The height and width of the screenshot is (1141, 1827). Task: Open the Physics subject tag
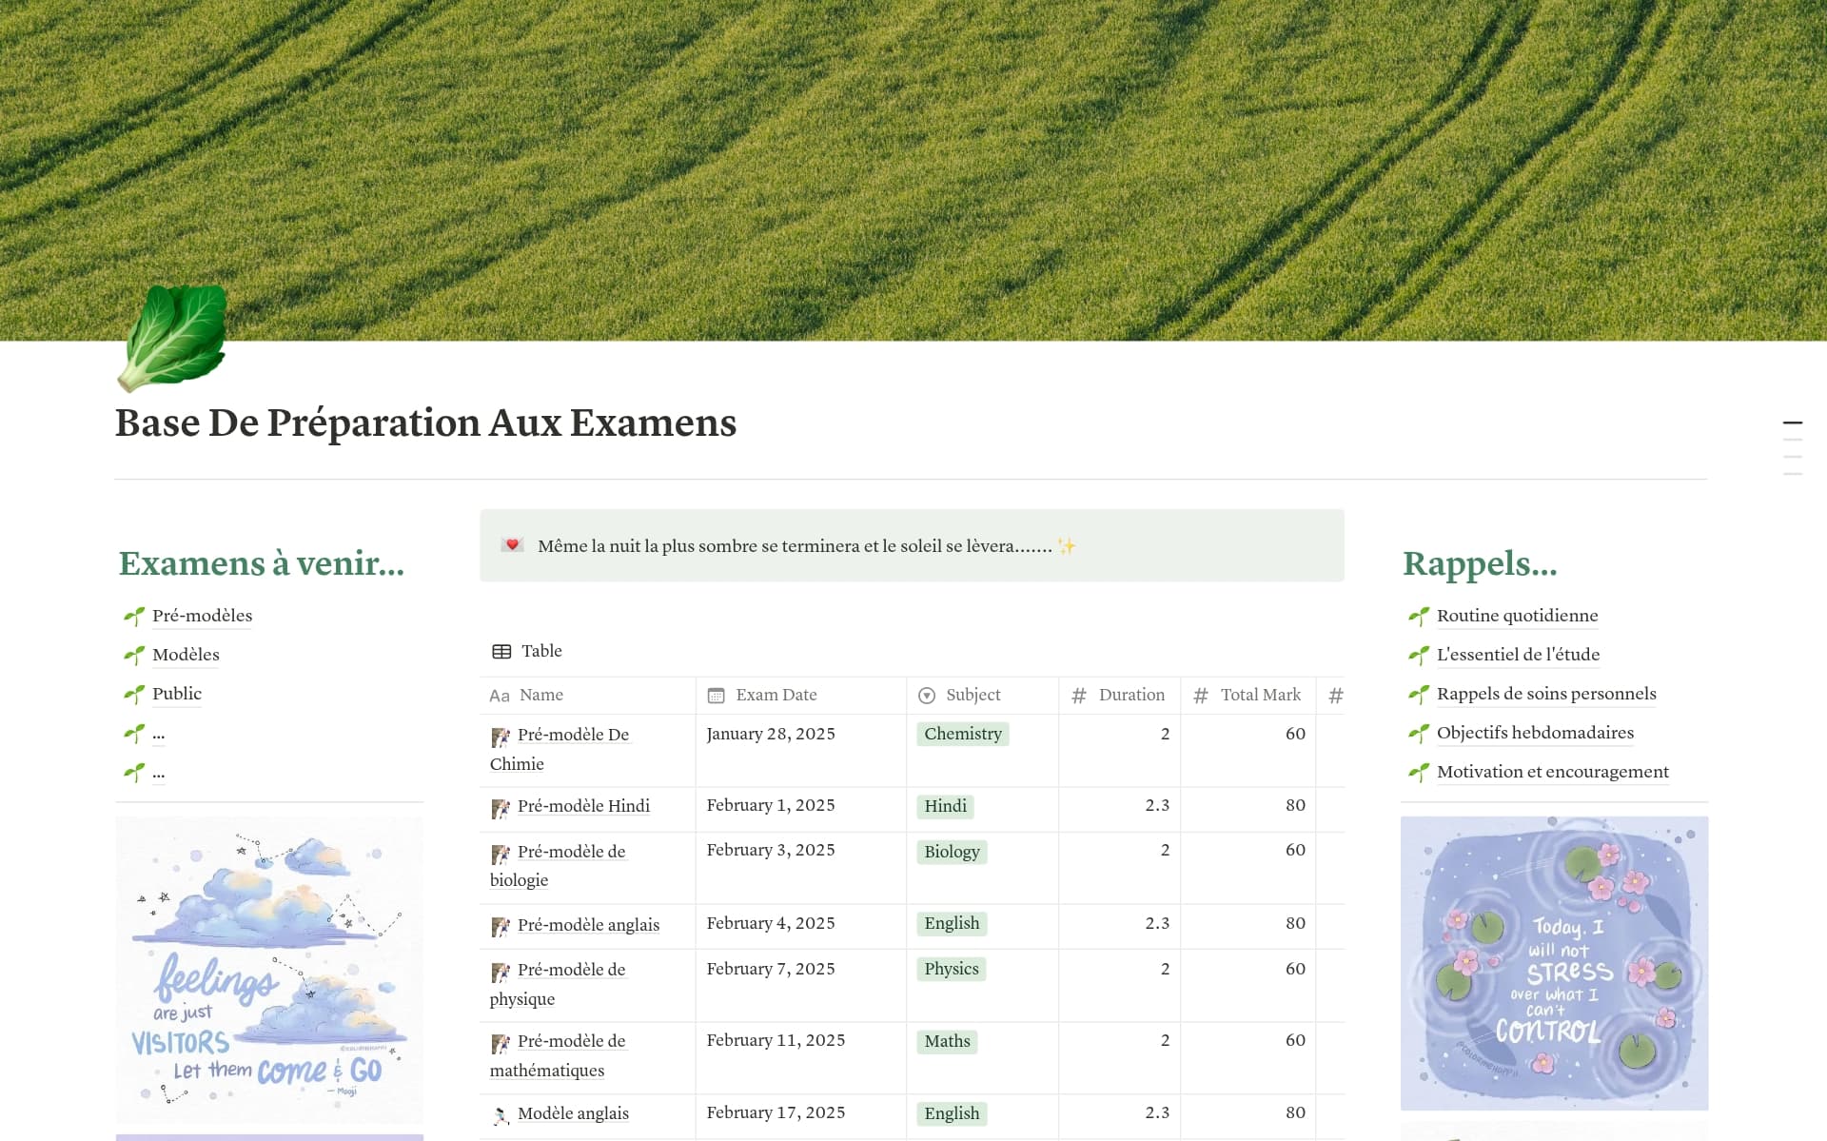[x=952, y=969]
